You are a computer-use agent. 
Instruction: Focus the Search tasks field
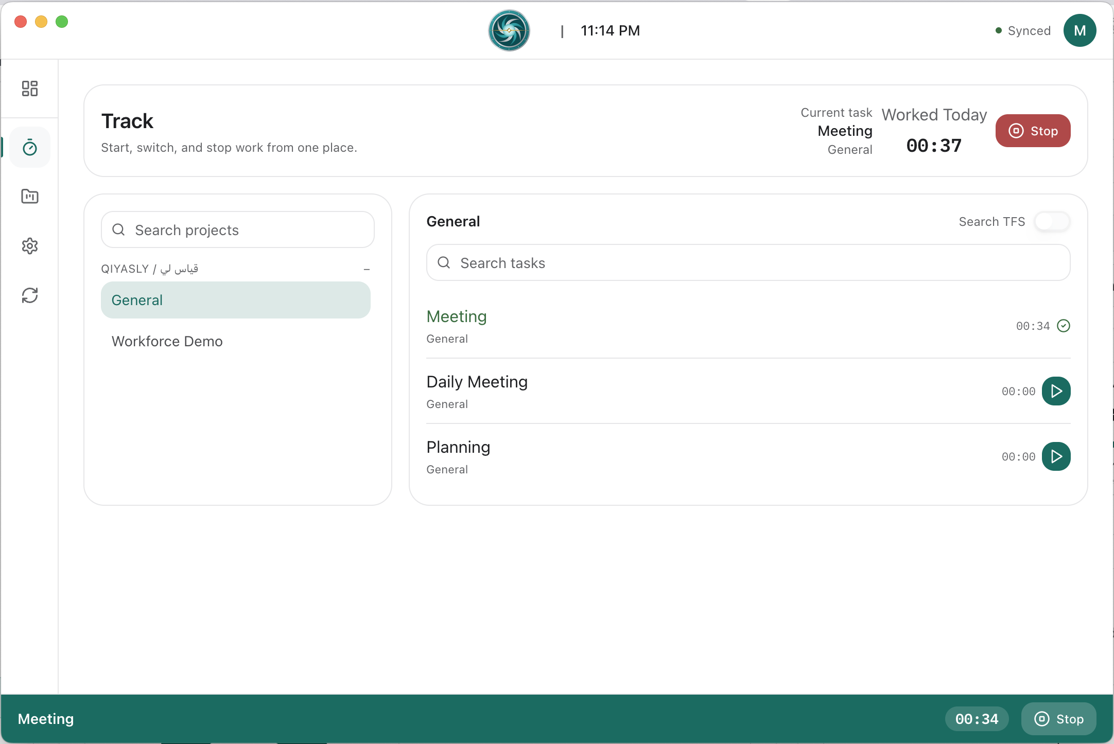(x=749, y=262)
